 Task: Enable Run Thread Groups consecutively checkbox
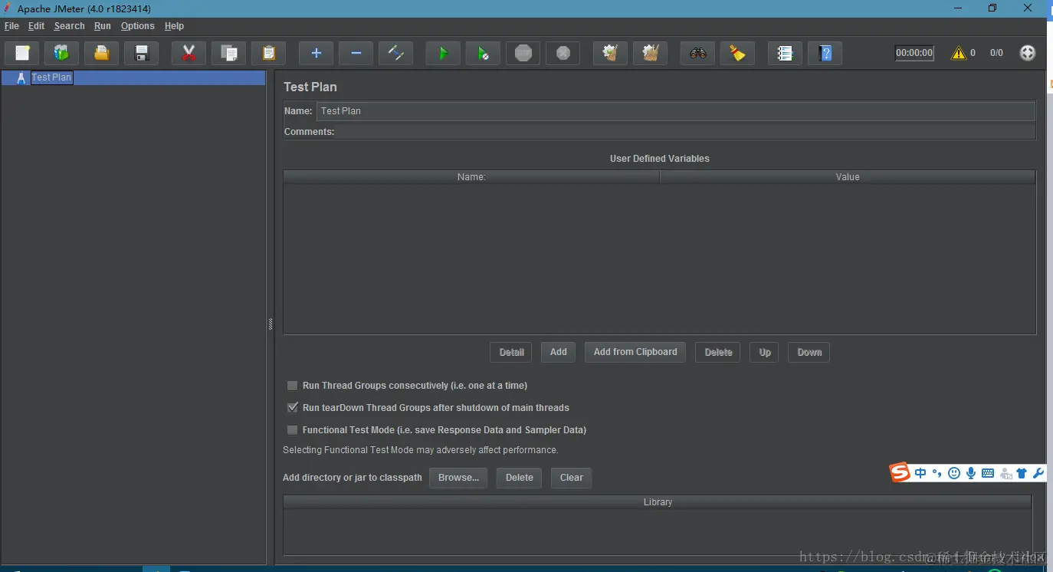coord(292,385)
